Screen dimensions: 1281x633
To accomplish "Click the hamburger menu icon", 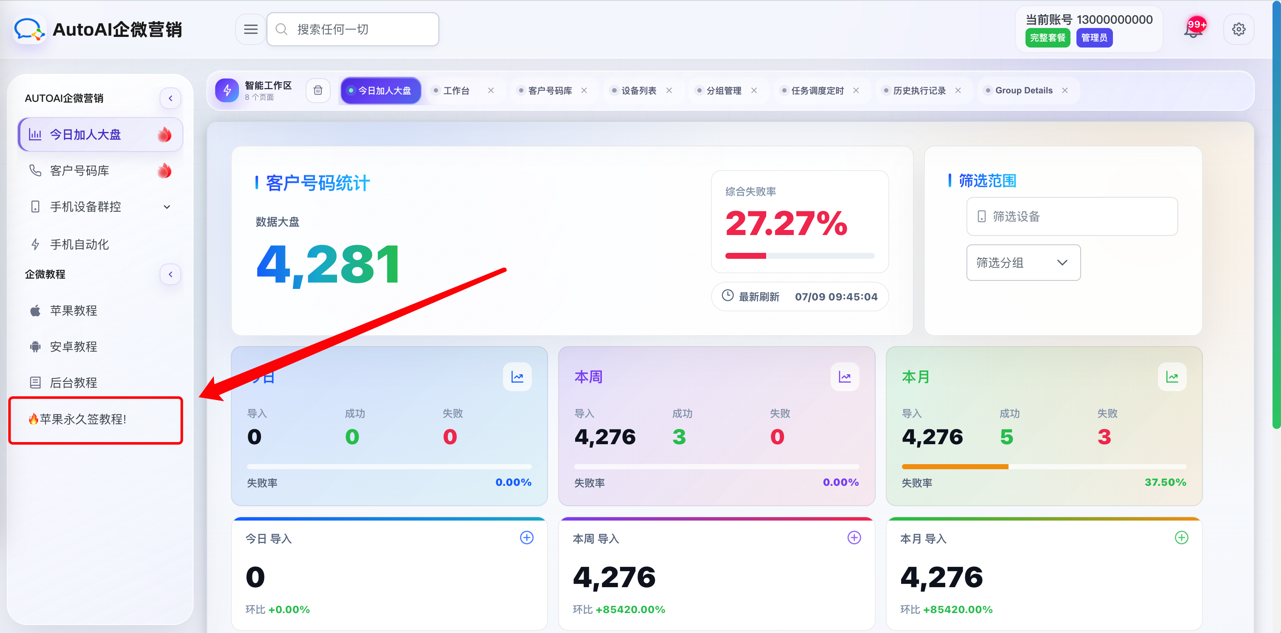I will click(250, 29).
